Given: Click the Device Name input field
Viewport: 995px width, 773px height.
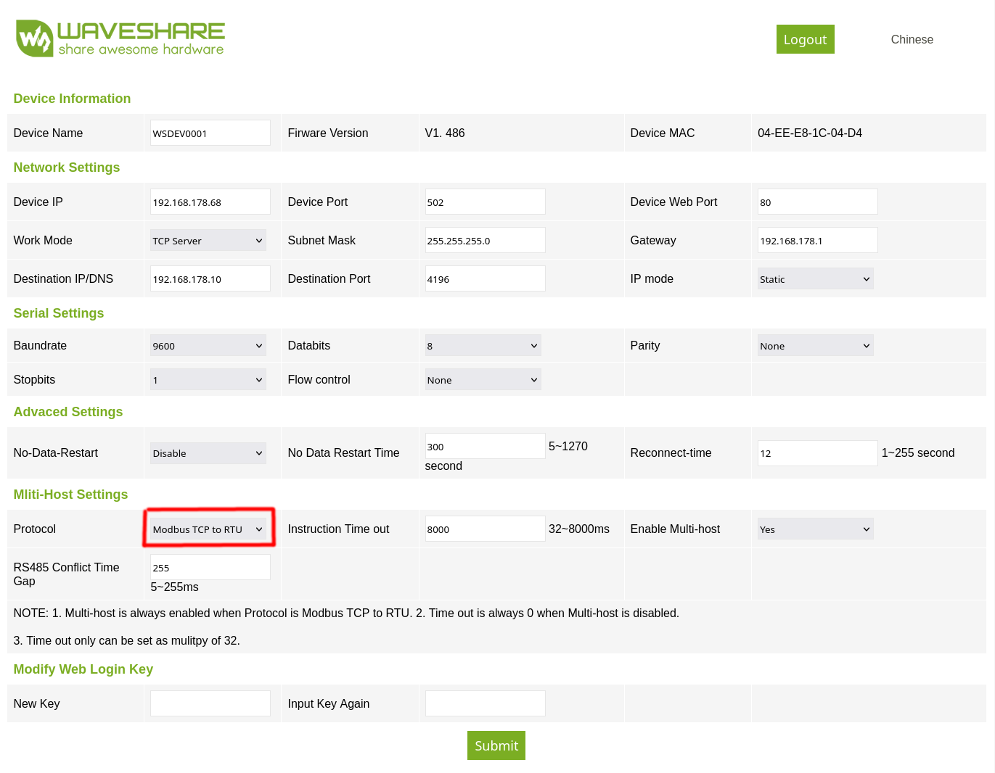Looking at the screenshot, I should tap(210, 133).
